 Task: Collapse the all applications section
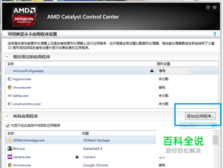(7, 116)
